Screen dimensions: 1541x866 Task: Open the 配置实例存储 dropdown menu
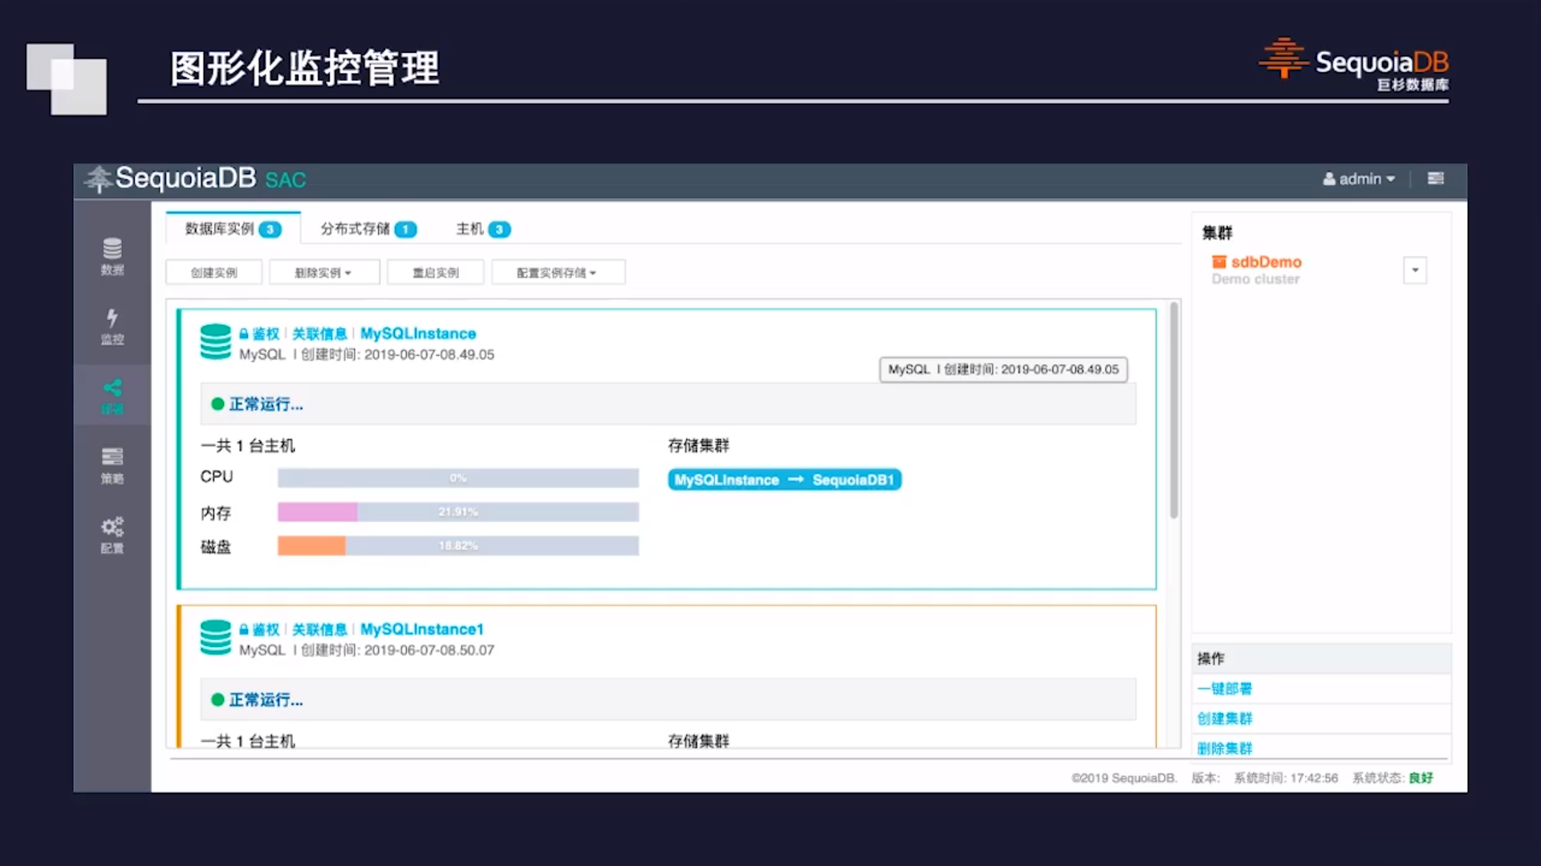click(557, 273)
